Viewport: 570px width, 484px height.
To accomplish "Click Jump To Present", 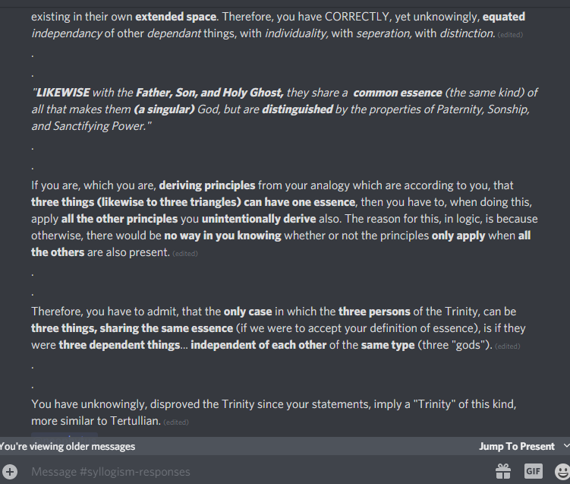I will (516, 446).
